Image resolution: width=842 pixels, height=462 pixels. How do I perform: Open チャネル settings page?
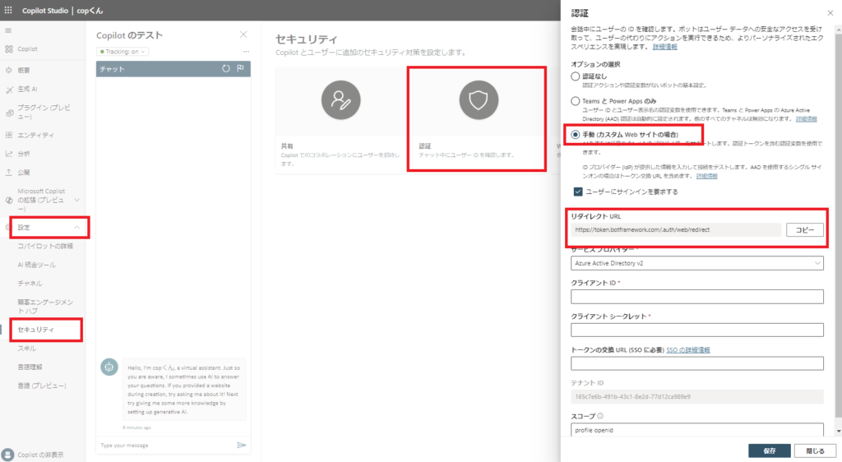tap(30, 284)
